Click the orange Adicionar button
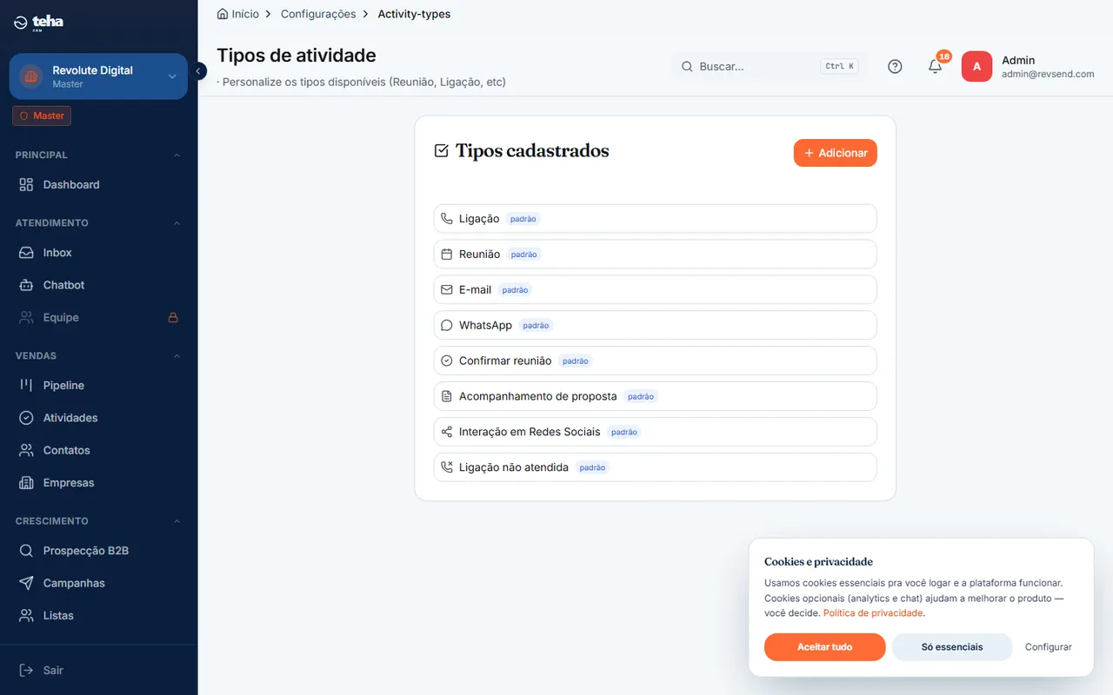This screenshot has width=1113, height=695. (836, 153)
